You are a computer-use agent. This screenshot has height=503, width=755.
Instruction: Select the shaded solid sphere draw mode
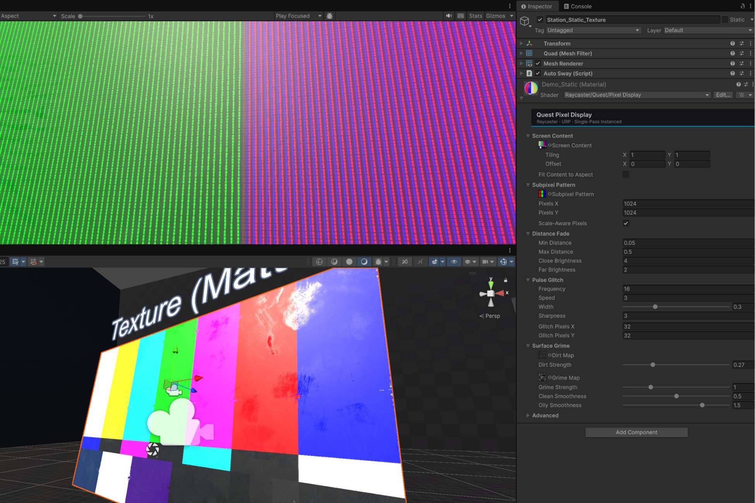pyautogui.click(x=349, y=262)
